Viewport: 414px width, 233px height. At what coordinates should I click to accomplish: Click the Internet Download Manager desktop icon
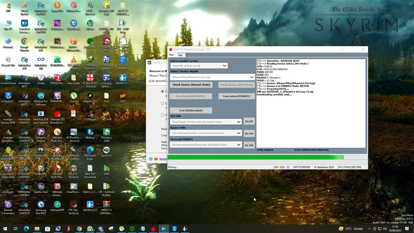point(90,63)
